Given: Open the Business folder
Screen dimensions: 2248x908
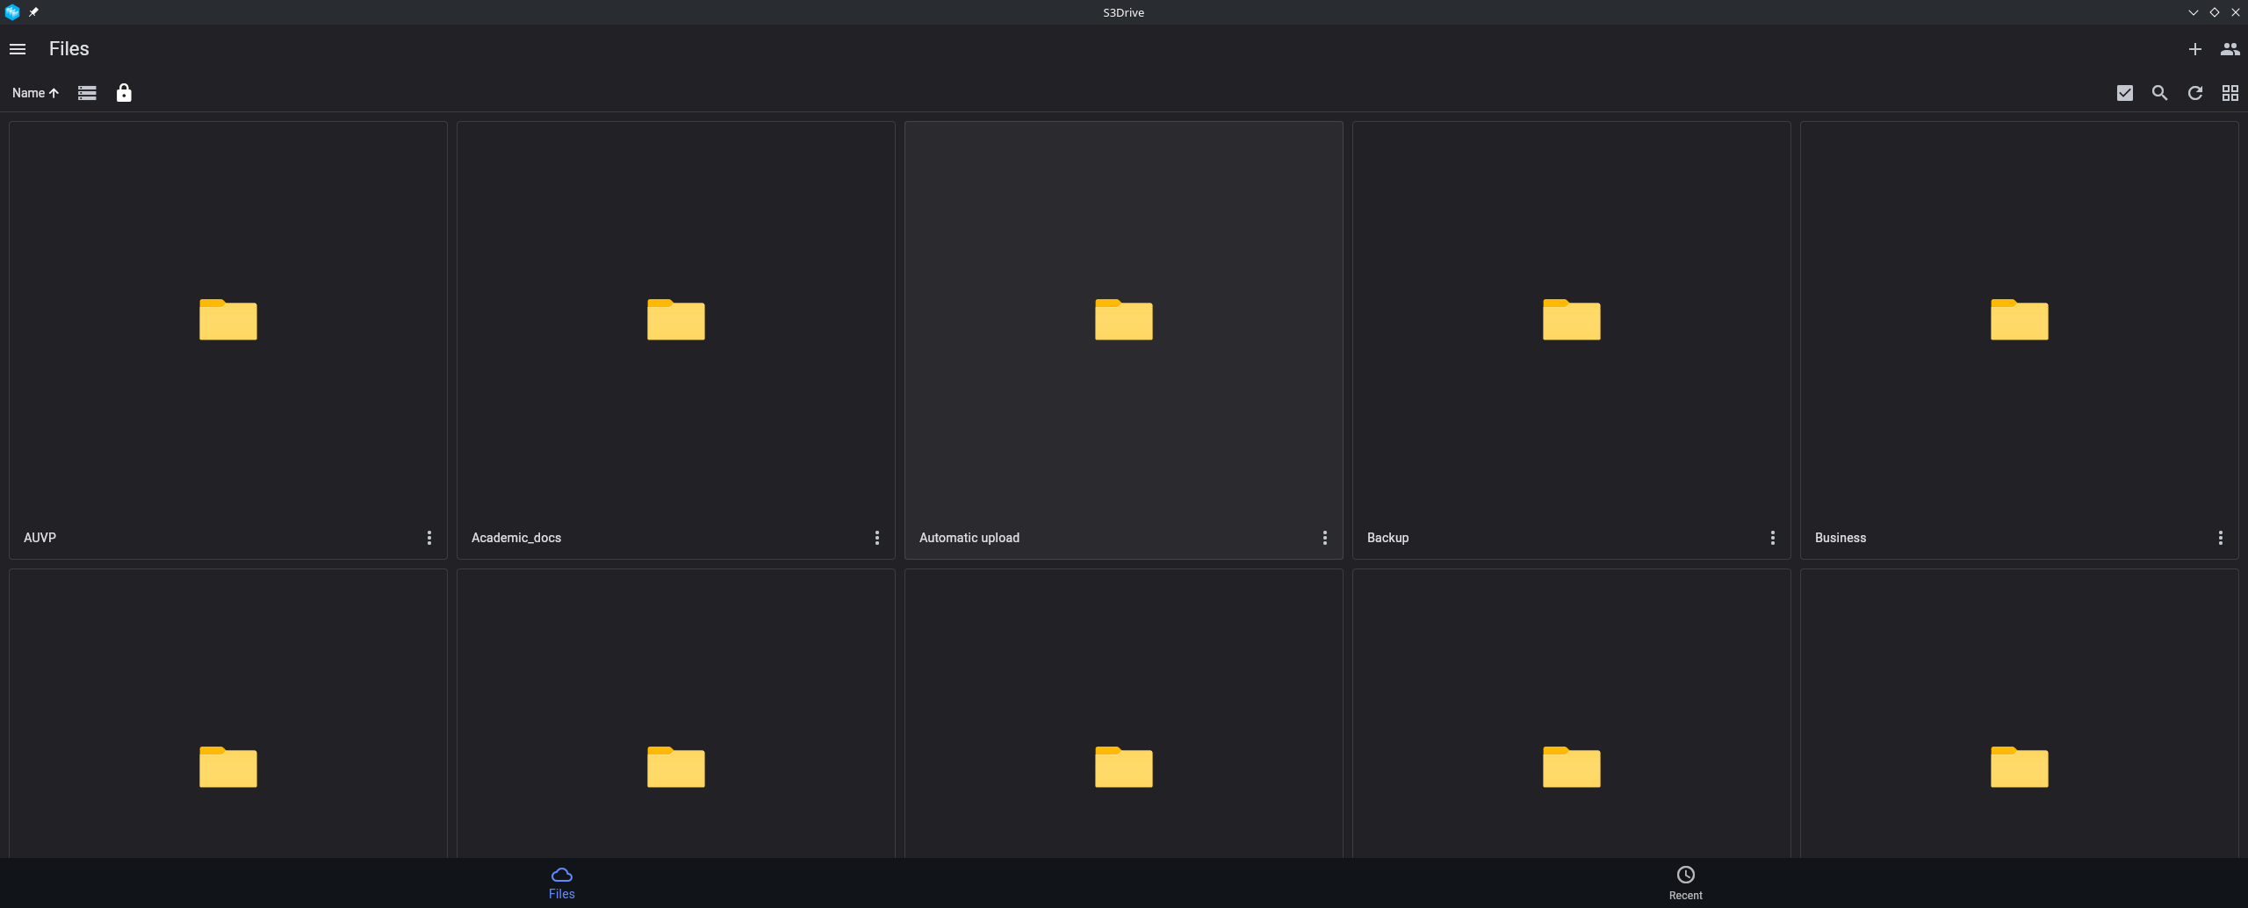Looking at the screenshot, I should tap(2019, 320).
